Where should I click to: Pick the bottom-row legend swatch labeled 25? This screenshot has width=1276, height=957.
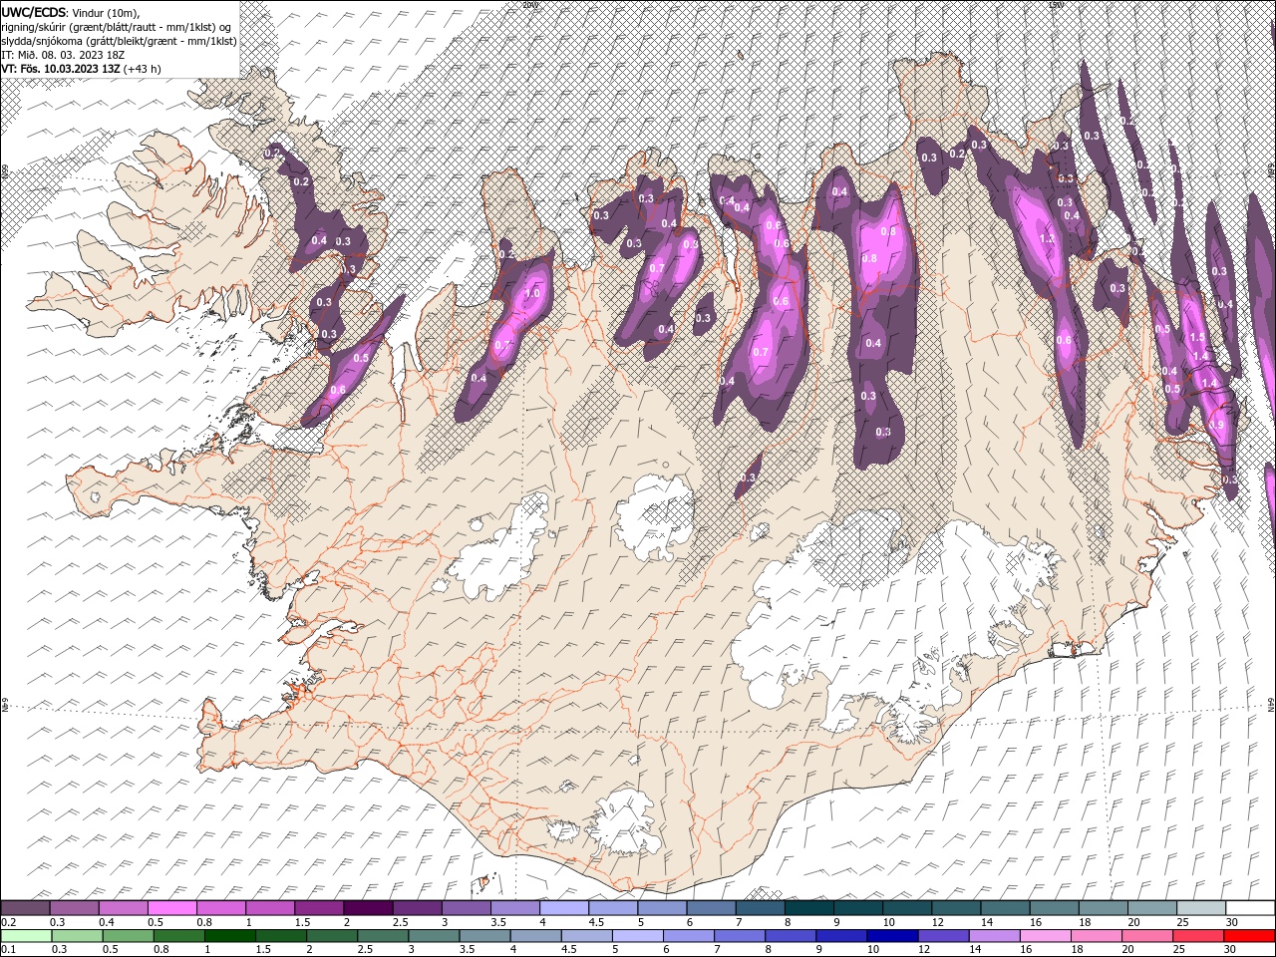1198,936
